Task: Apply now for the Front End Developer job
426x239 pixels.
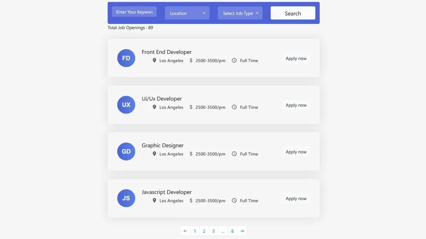Action: click(296, 58)
